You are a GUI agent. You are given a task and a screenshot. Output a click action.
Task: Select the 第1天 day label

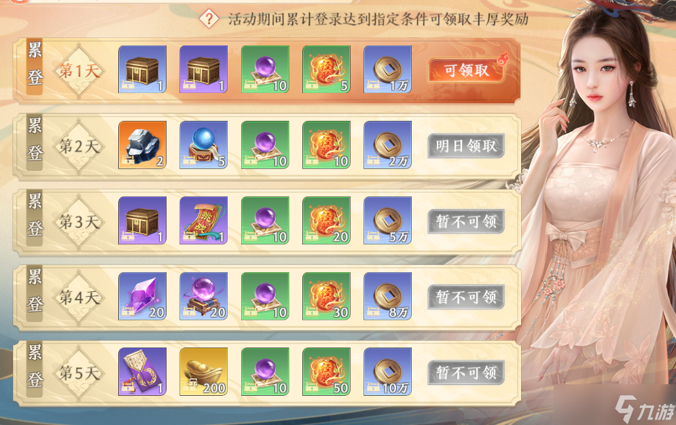[79, 71]
